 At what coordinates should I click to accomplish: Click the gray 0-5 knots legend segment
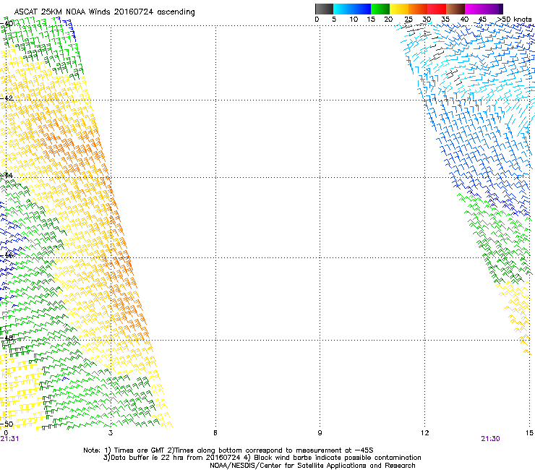tap(324, 9)
